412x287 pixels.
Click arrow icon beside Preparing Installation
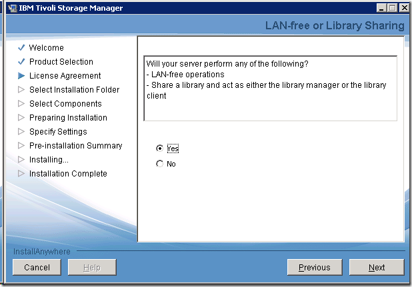point(21,118)
